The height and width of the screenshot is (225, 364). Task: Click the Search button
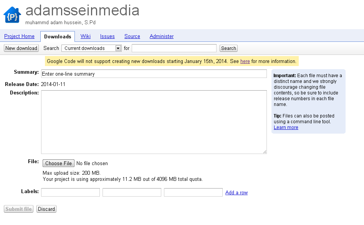click(228, 48)
